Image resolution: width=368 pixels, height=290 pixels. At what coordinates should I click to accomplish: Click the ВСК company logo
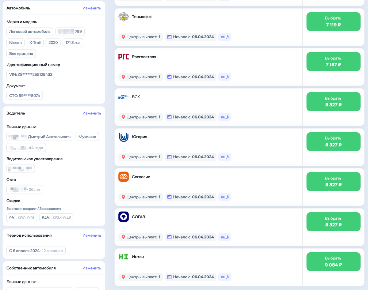tap(124, 97)
